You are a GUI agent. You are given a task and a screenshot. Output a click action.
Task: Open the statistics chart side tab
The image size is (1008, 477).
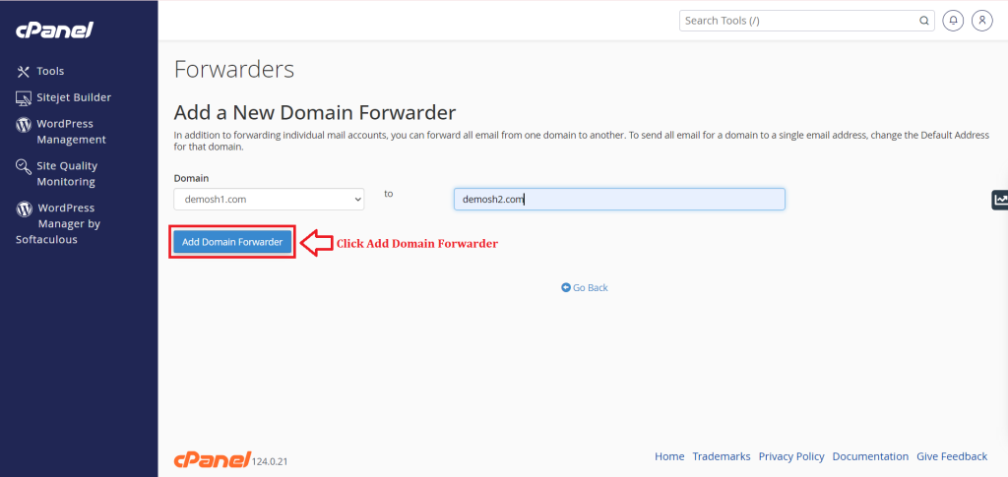1000,200
